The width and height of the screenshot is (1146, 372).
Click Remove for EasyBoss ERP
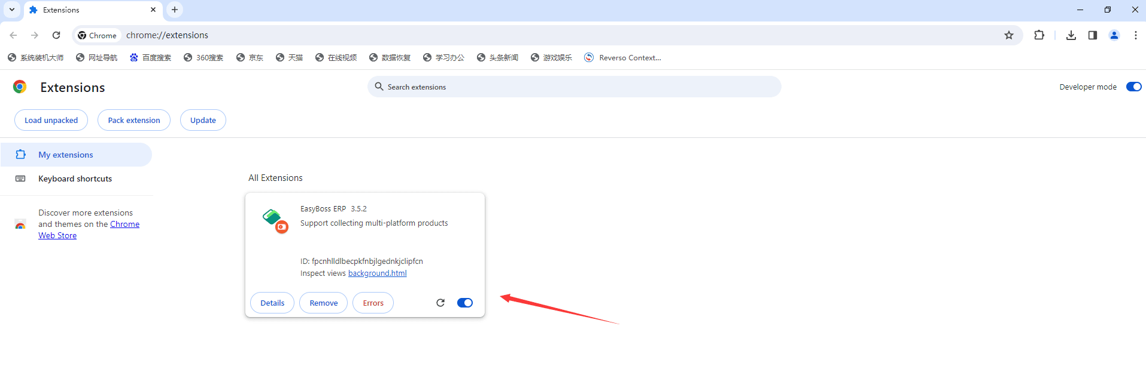tap(324, 303)
